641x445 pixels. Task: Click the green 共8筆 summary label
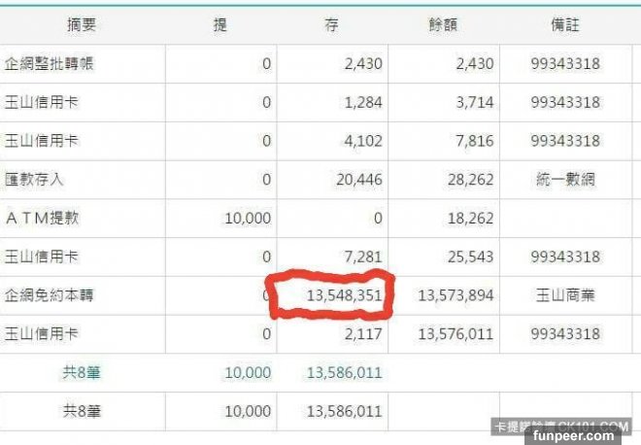coord(82,372)
